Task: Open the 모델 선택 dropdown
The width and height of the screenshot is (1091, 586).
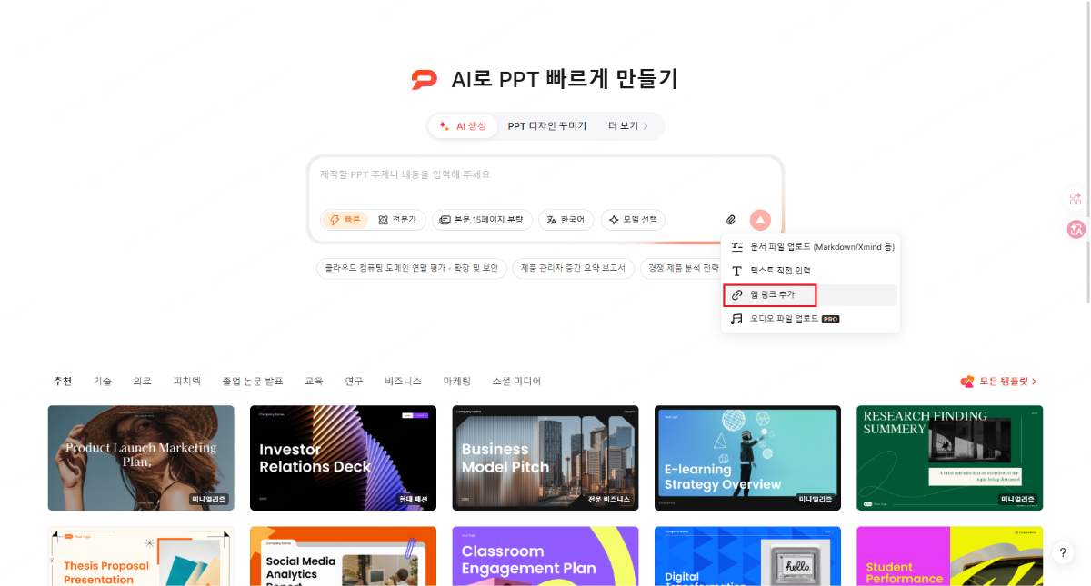Action: coord(632,220)
